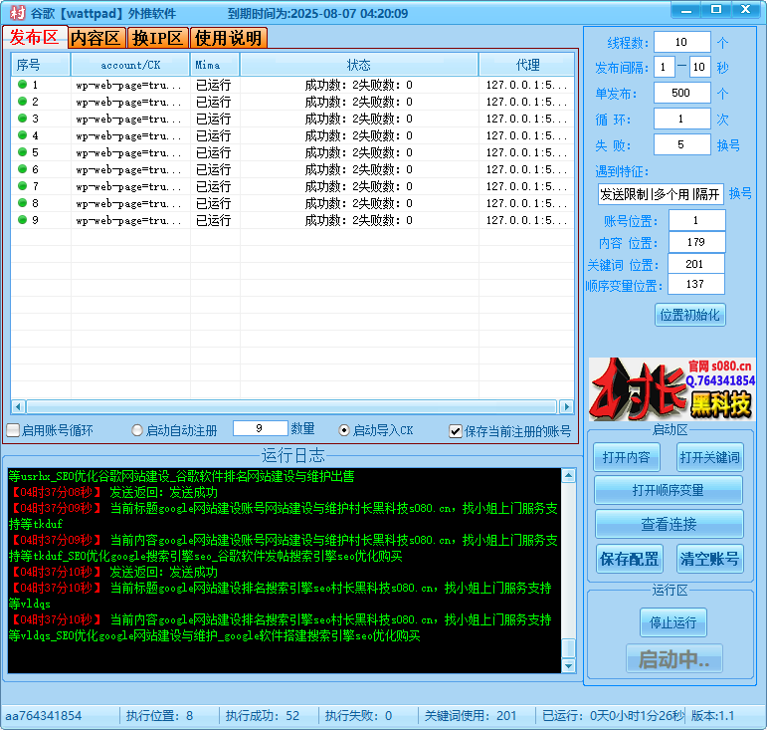Click the 发布间隔 maximum field
767x730 pixels.
(699, 67)
